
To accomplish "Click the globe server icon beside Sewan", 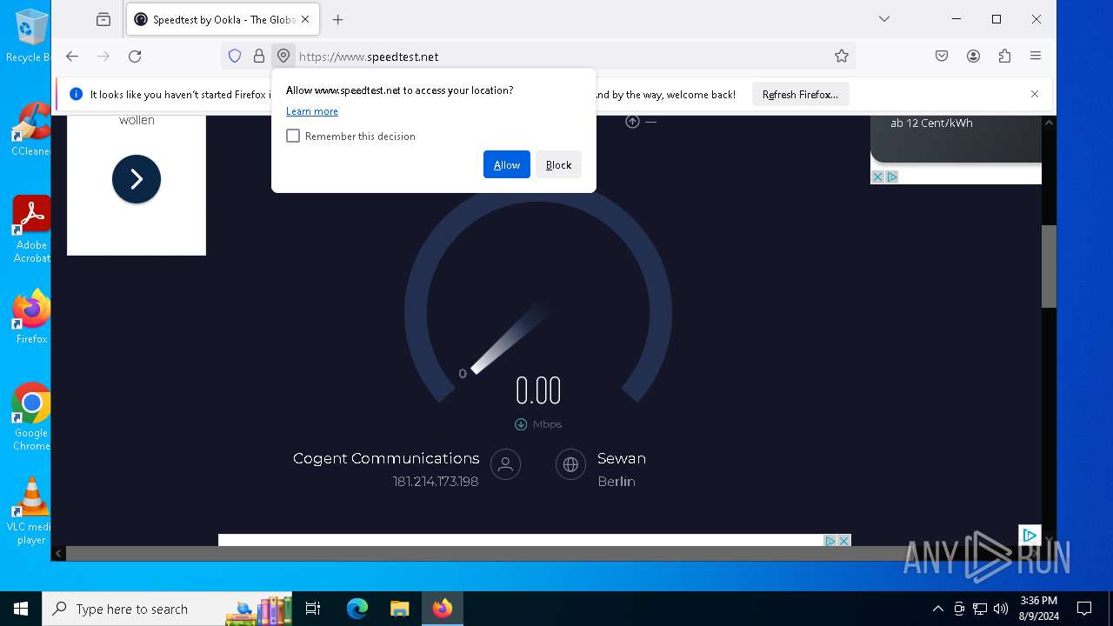I will coord(570,464).
